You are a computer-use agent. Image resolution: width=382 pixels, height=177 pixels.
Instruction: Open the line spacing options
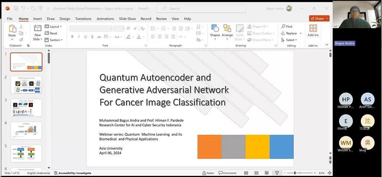pos(188,29)
